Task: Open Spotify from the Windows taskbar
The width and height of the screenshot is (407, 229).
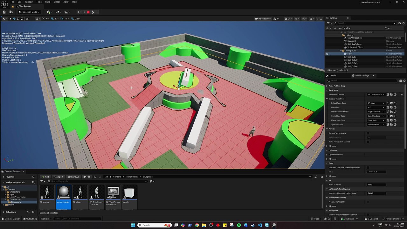Action: (239, 225)
